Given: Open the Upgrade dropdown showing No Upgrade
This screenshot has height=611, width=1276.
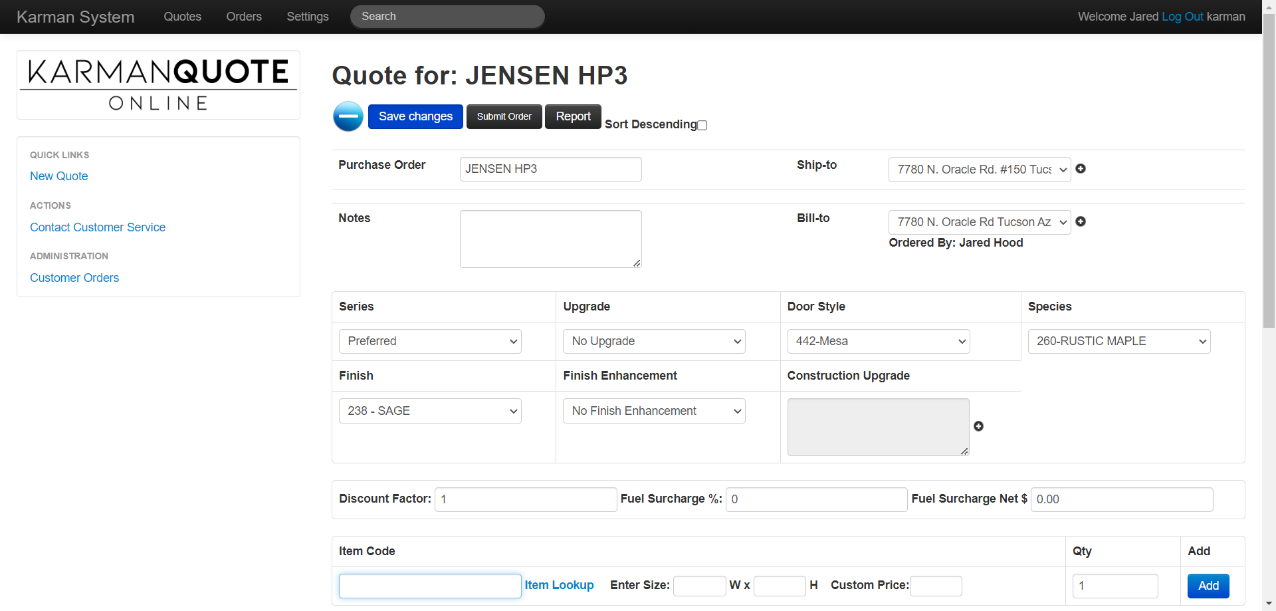Looking at the screenshot, I should (654, 341).
